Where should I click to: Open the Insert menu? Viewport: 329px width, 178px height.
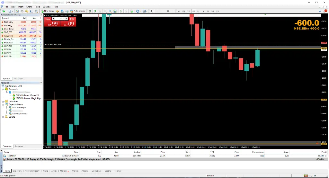click(x=21, y=7)
